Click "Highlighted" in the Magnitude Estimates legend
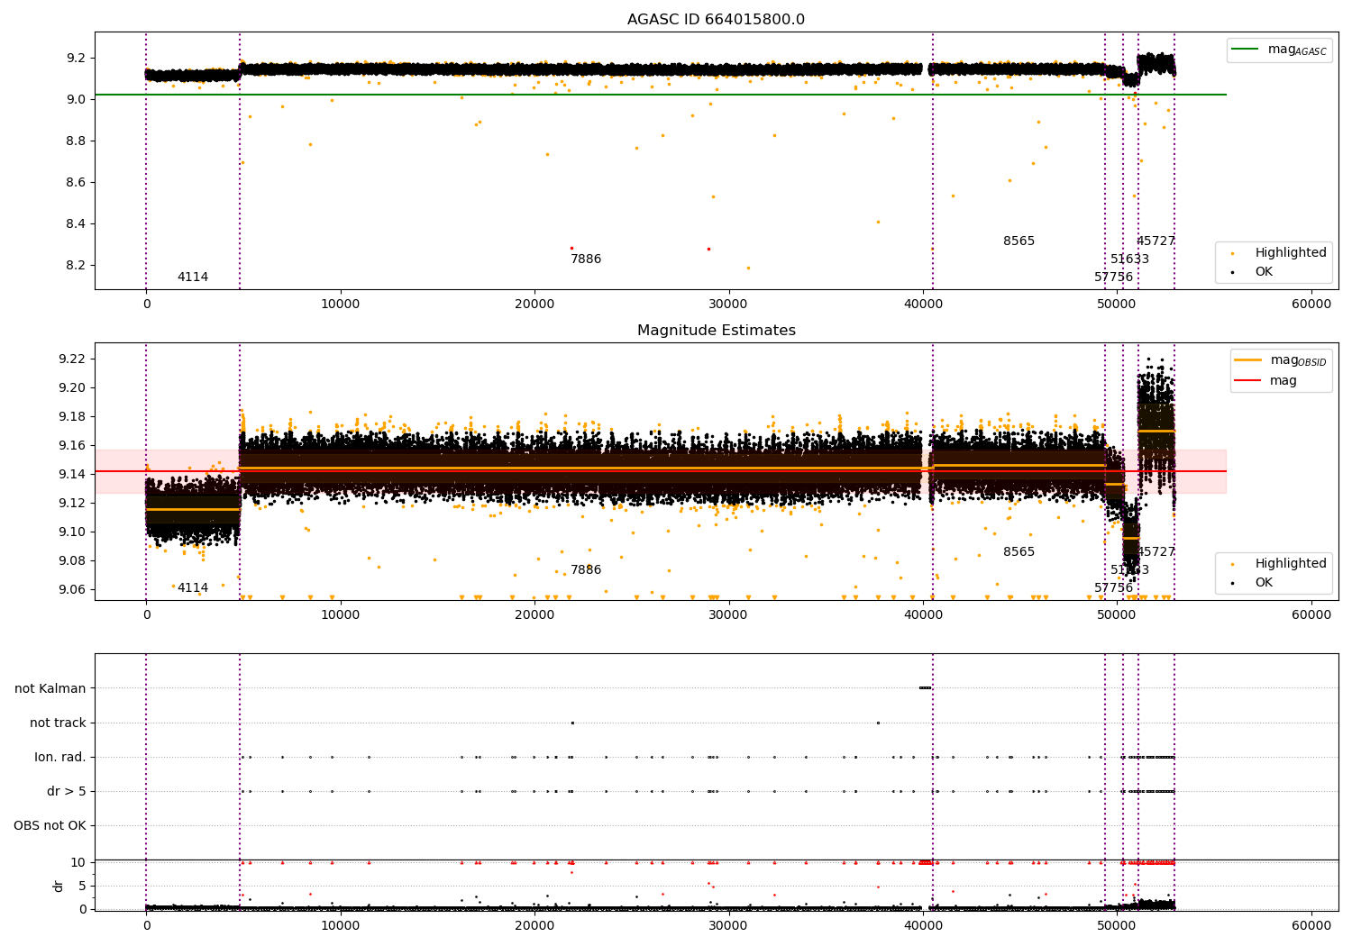Image resolution: width=1352 pixels, height=946 pixels. [x=1291, y=563]
